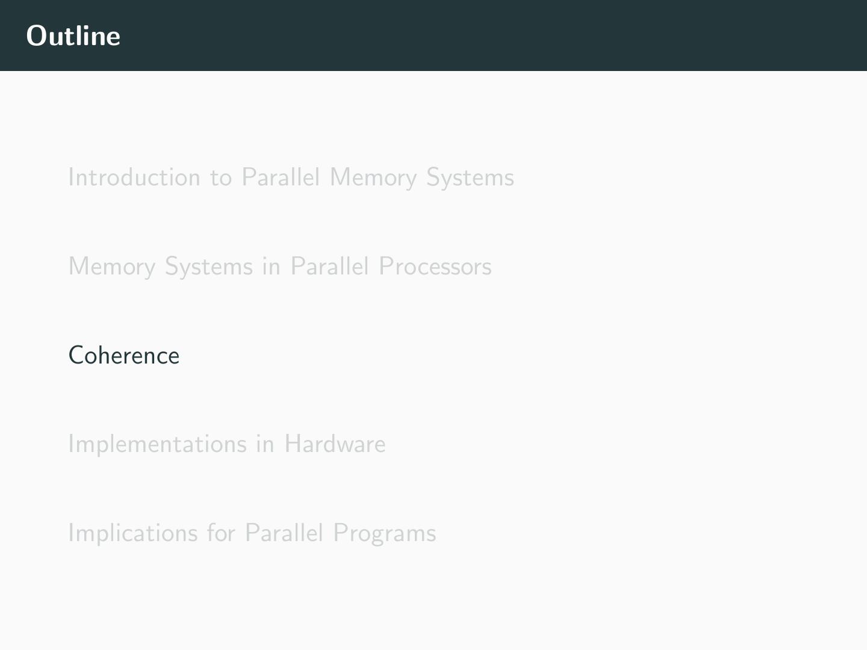Viewport: 867px width, 650px height.
Task: Jump to Memory Systems in Parallel Processors
Action: (x=280, y=267)
